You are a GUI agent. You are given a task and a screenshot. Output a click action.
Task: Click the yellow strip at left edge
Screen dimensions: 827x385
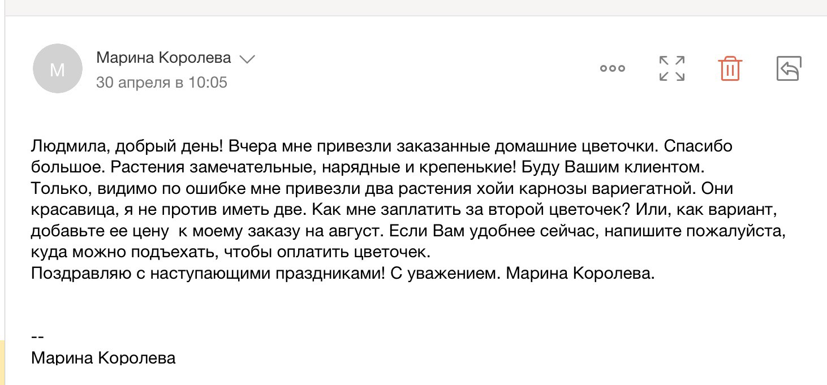pyautogui.click(x=2, y=362)
